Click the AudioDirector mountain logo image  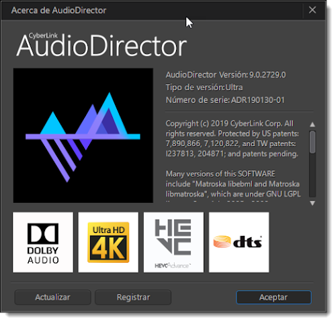click(83, 135)
